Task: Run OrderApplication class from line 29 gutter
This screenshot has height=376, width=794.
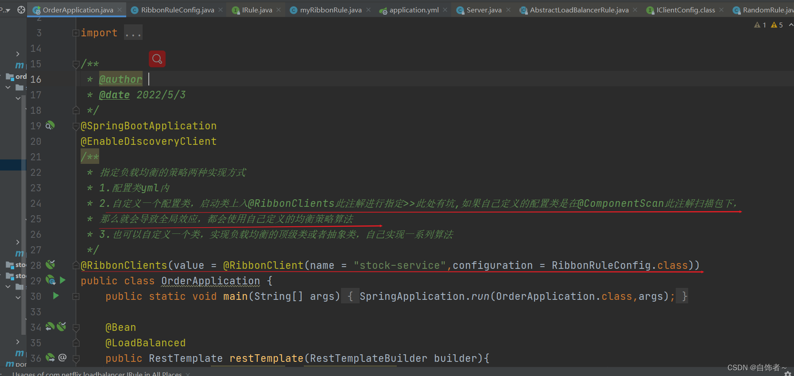Action: click(x=63, y=280)
